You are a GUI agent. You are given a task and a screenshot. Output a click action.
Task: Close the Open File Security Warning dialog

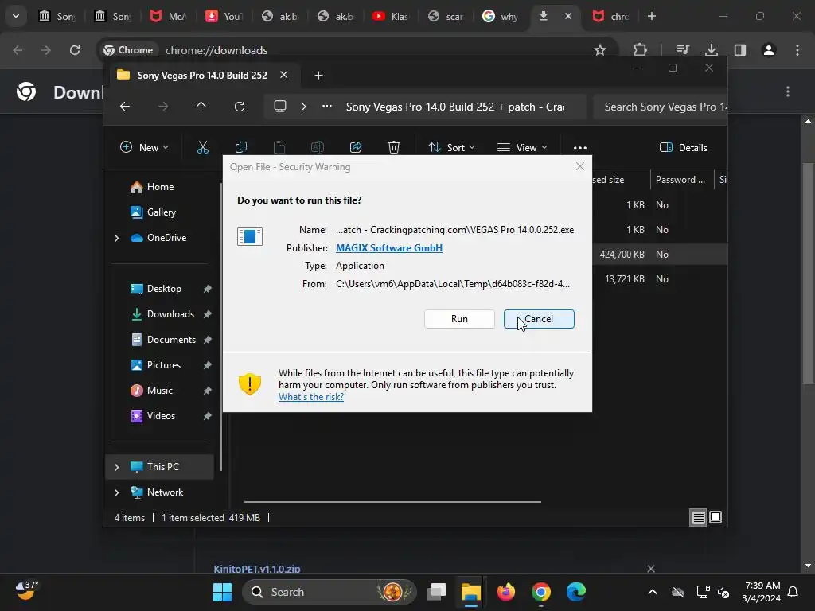click(x=580, y=166)
